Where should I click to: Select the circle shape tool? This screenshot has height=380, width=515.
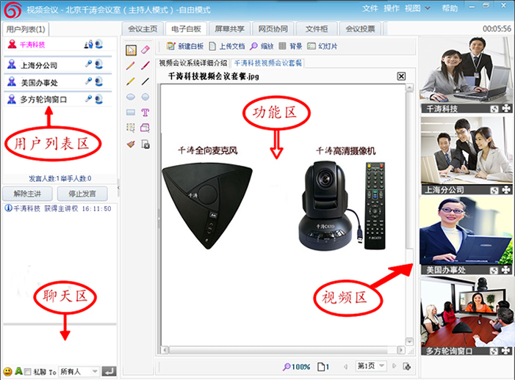[x=145, y=97]
